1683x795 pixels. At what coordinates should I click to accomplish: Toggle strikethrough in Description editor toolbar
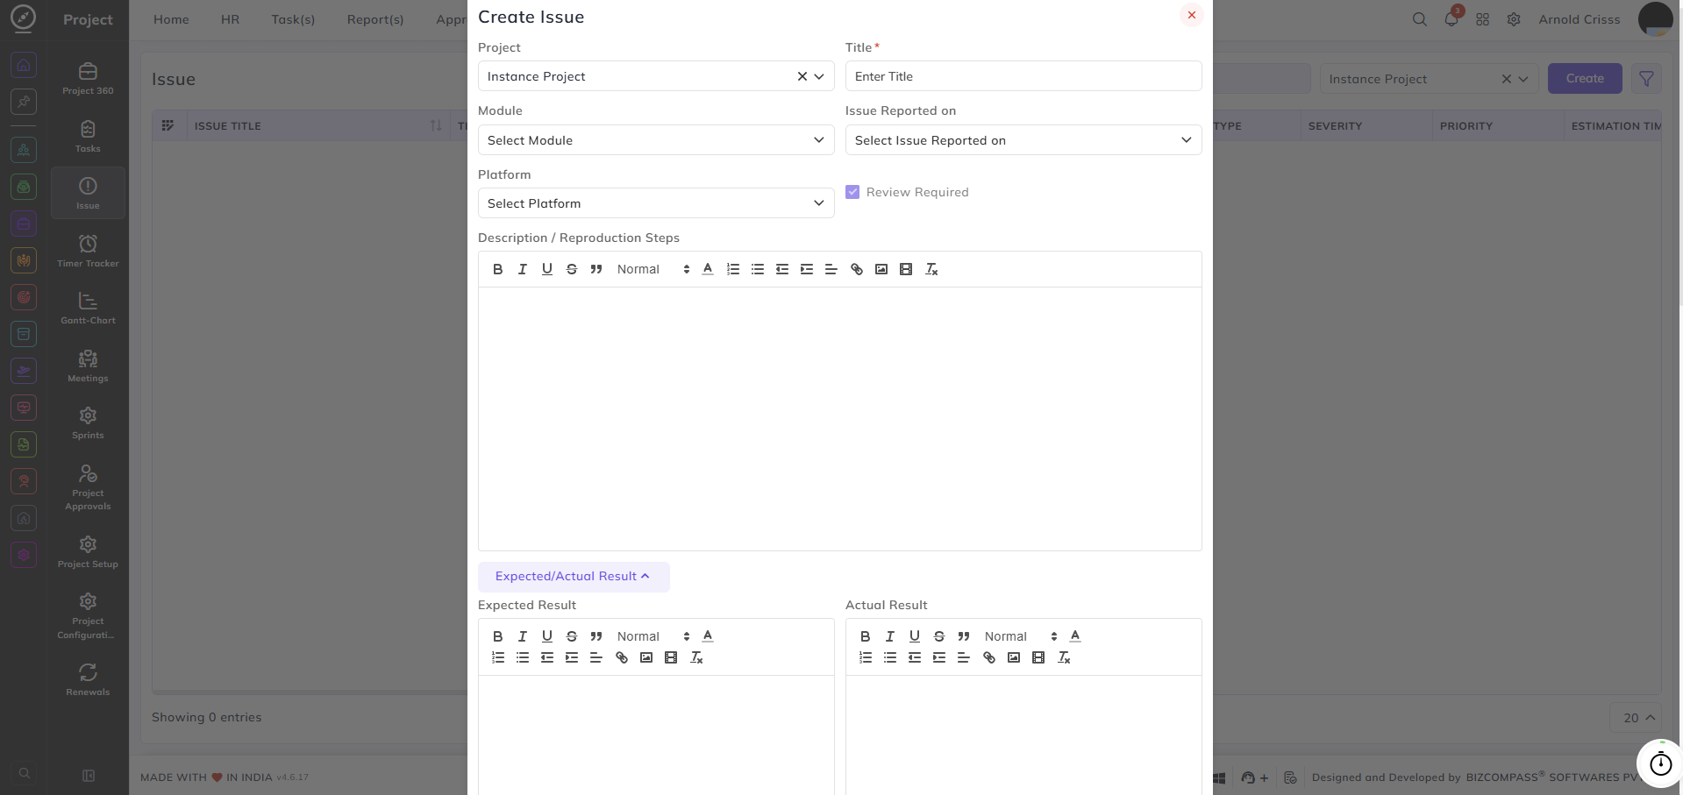click(571, 269)
